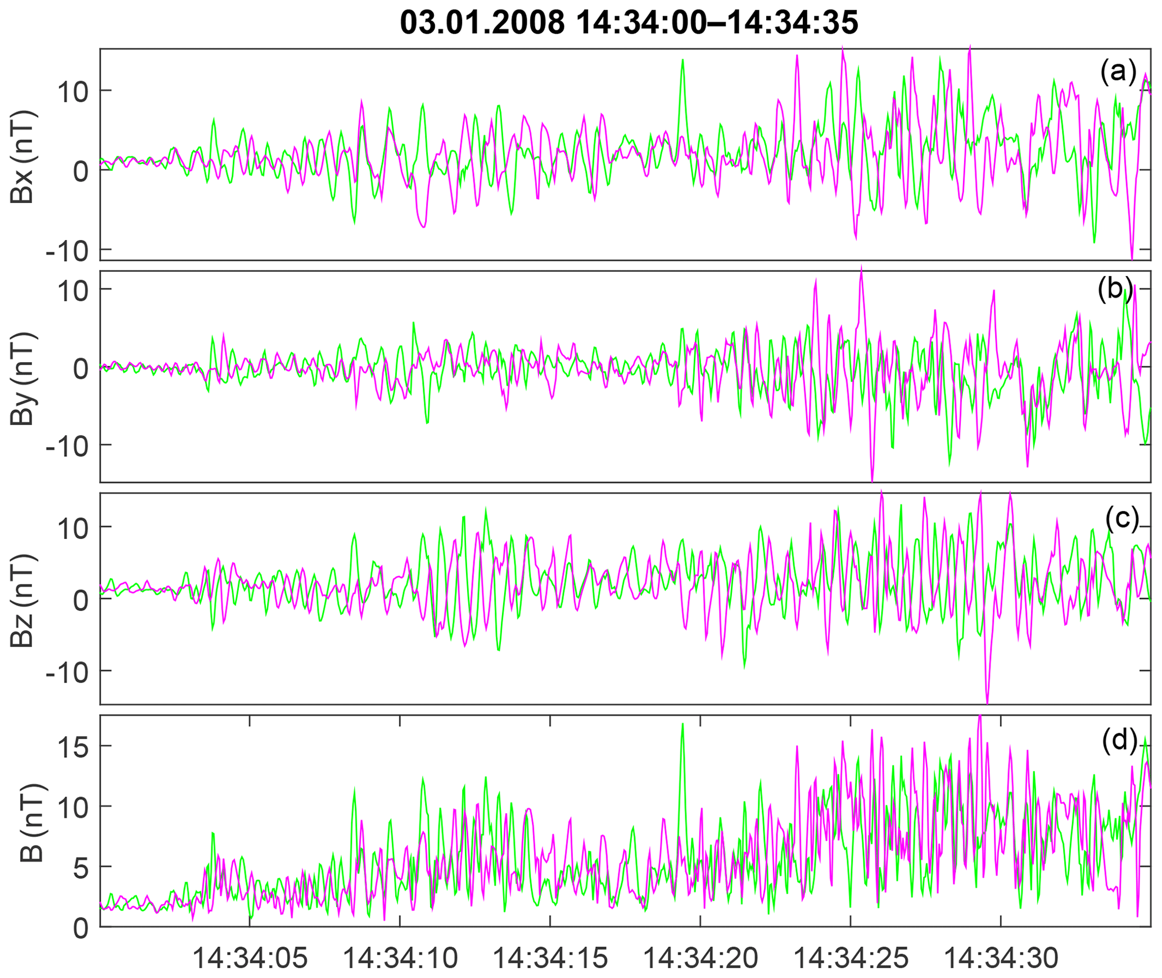Click the 14:34:15 time tick label
The height and width of the screenshot is (978, 1162).
point(550,957)
